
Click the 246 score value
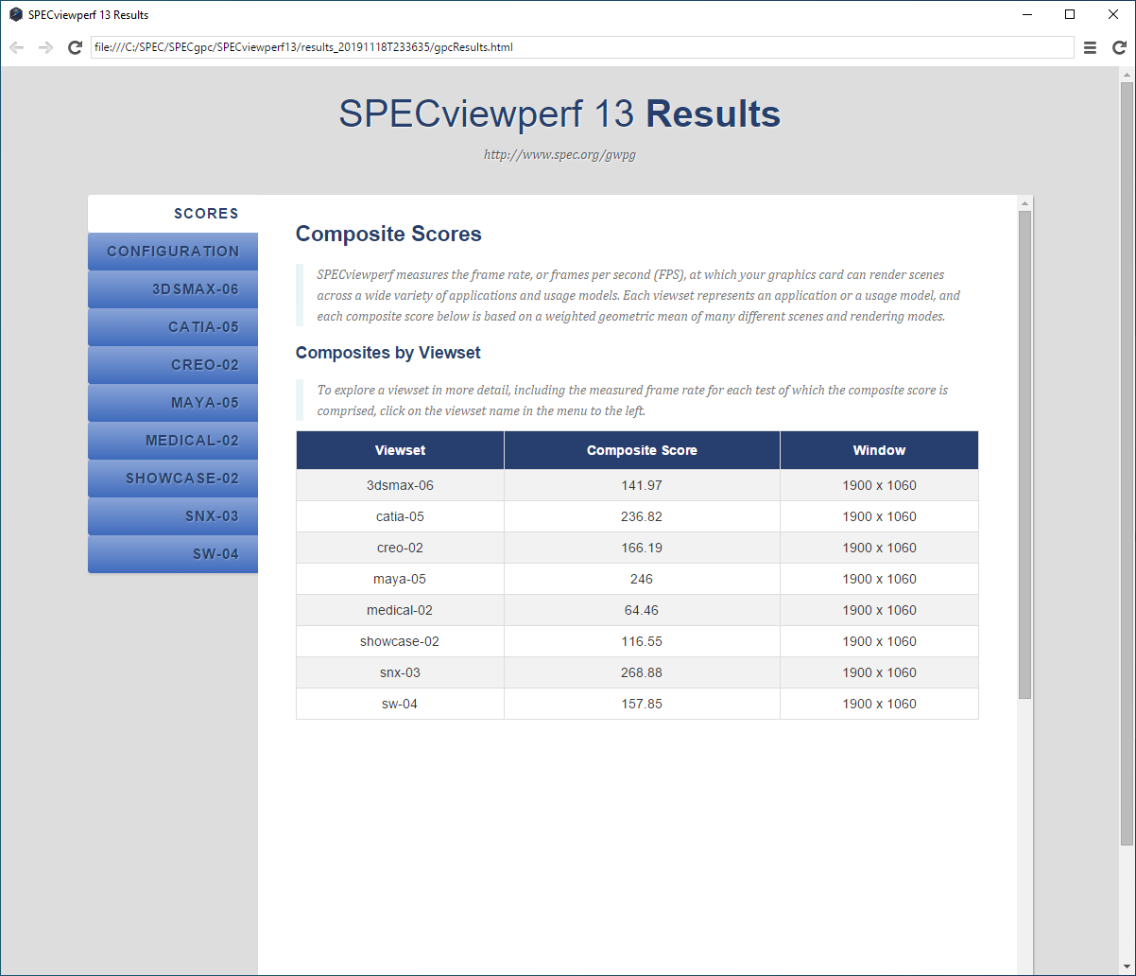point(643,579)
